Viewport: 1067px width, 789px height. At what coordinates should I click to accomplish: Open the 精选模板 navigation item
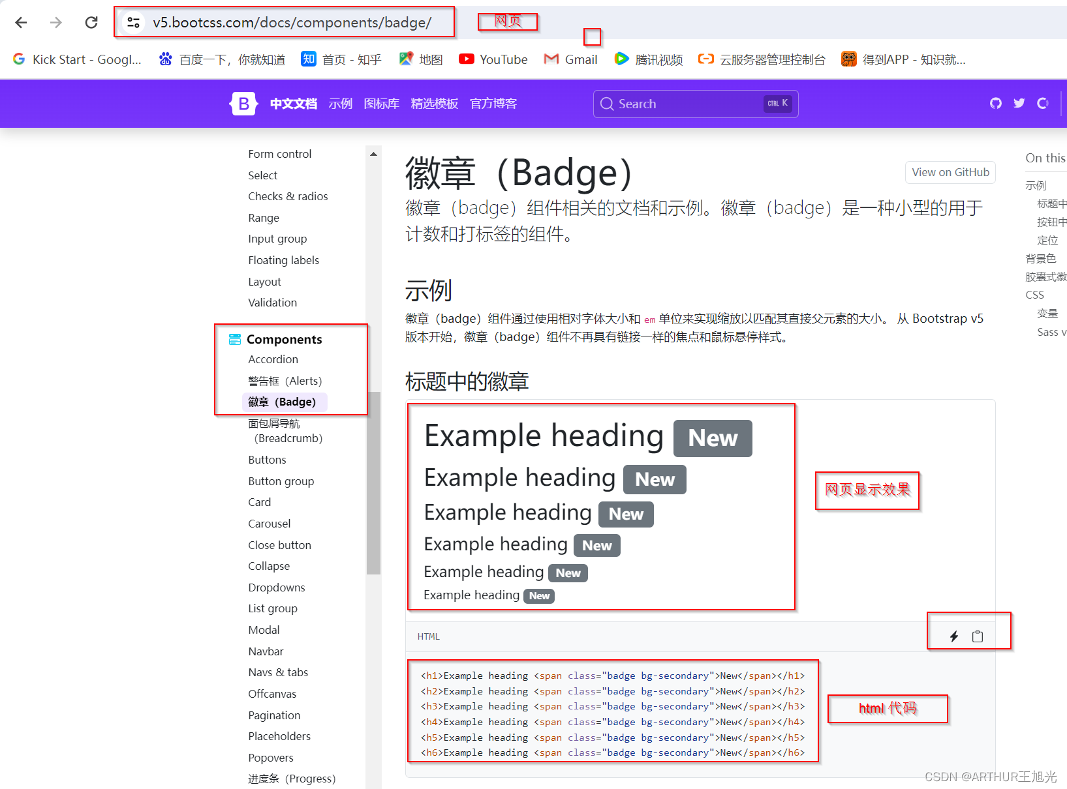coord(434,103)
